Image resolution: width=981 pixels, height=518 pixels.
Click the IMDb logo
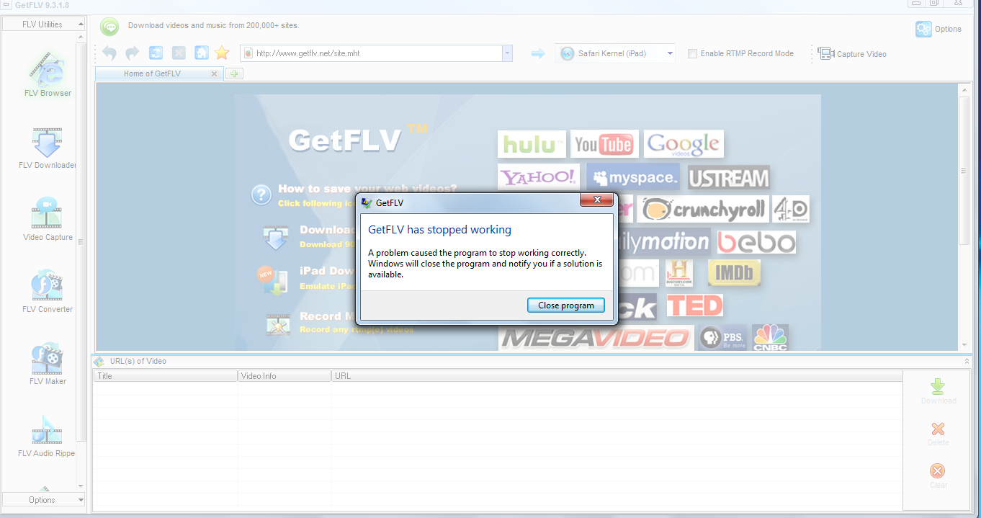point(734,273)
